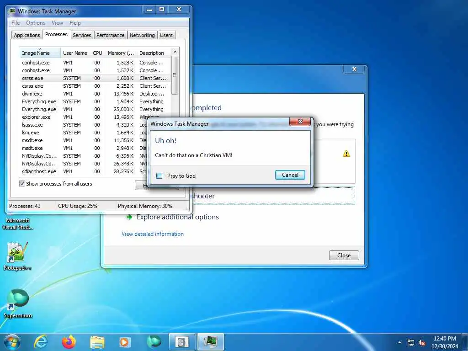Switch to the Applications tab
The image size is (468, 351).
tap(27, 35)
